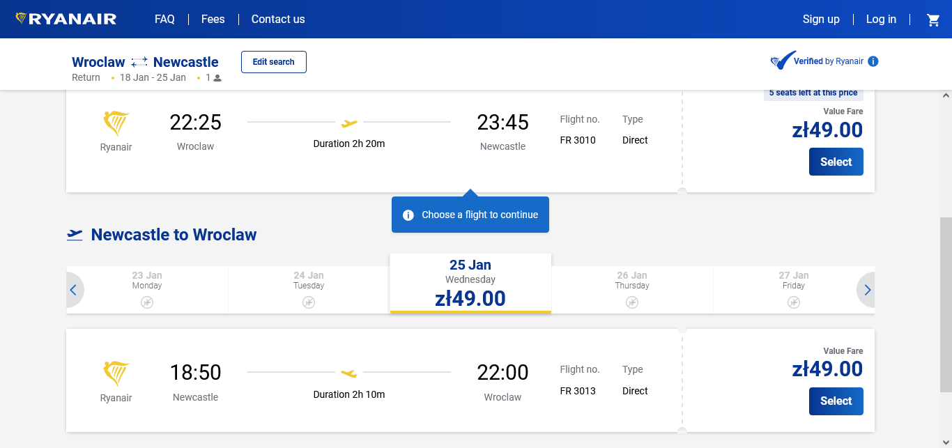Click info icon in Choose a flight tooltip
The width and height of the screenshot is (952, 448).
(x=408, y=215)
